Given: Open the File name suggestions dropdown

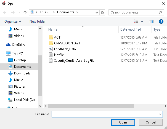Looking at the screenshot, I should click(x=160, y=114).
